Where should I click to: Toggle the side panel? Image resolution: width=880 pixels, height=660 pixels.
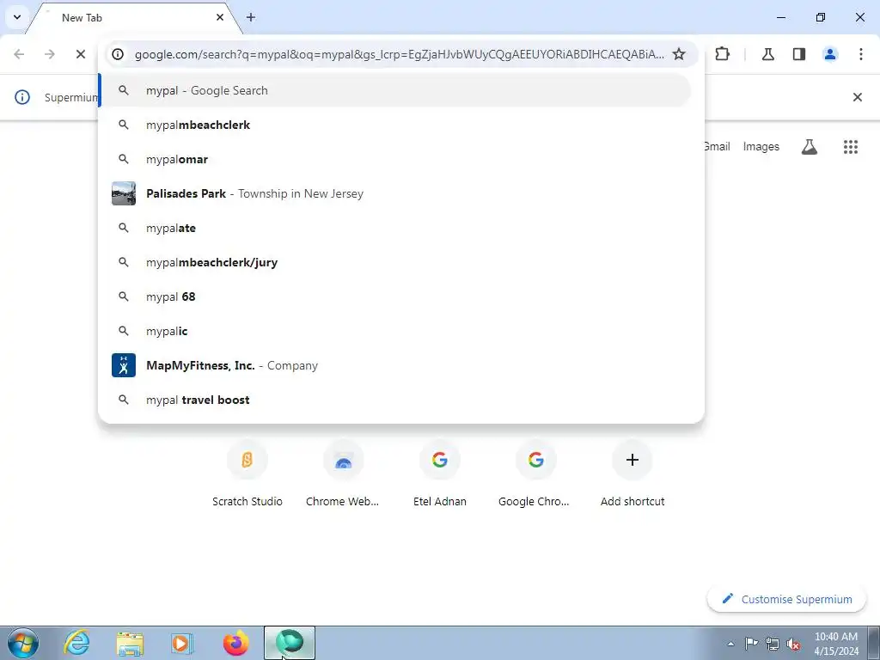799,54
